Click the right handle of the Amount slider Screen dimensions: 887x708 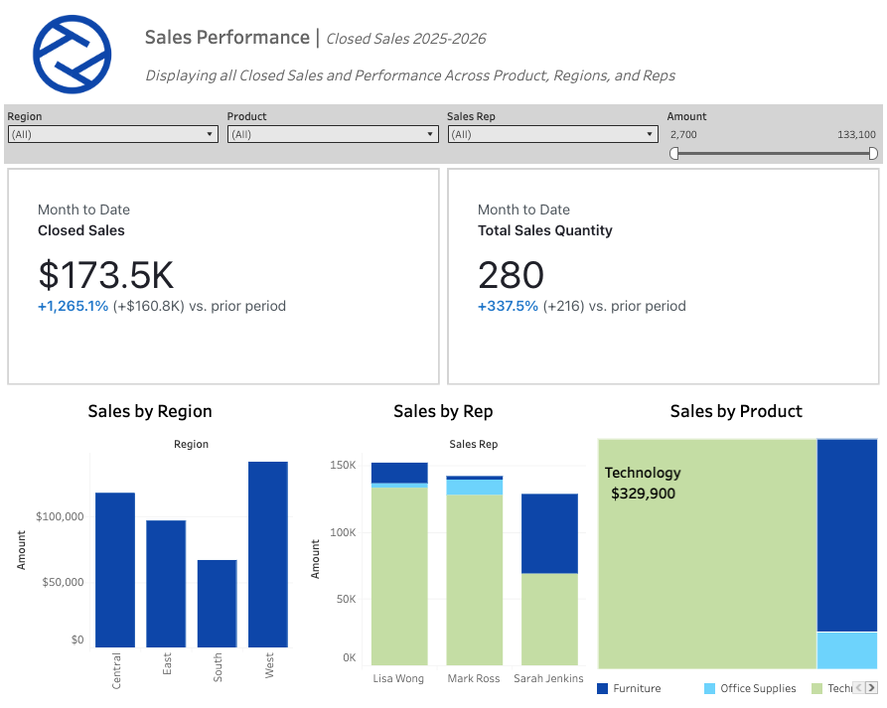(873, 154)
